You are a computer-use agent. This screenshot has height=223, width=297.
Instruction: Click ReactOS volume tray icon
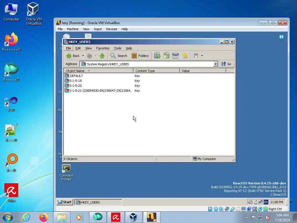(250, 202)
